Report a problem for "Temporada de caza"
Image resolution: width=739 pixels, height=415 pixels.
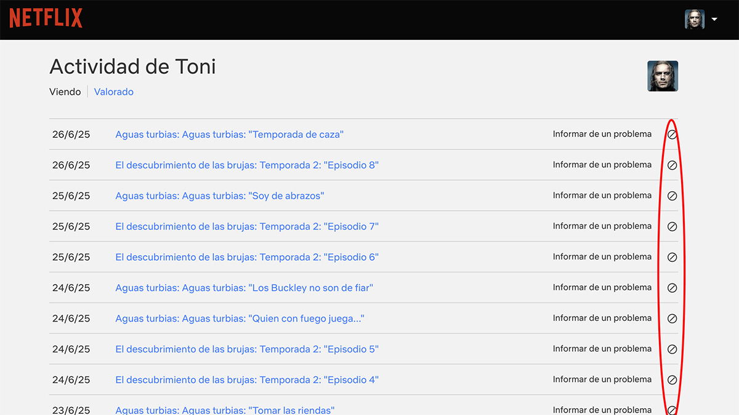[602, 133]
